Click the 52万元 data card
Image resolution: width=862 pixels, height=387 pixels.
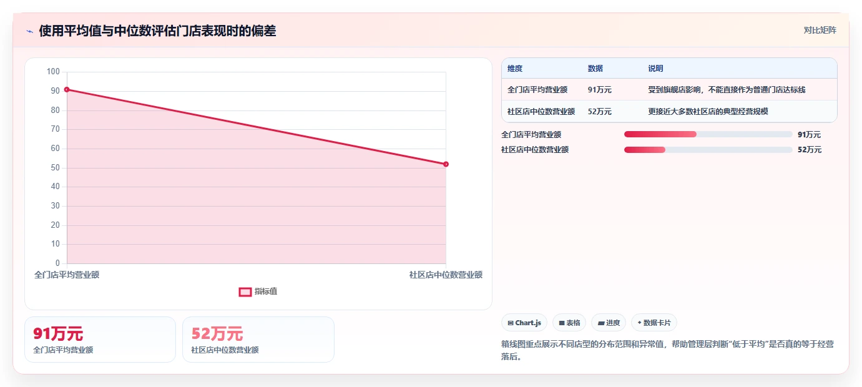(258, 340)
